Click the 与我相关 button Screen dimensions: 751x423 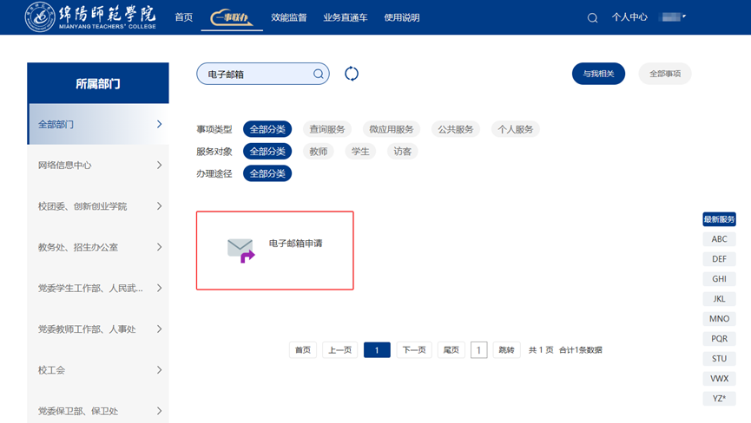tap(598, 74)
